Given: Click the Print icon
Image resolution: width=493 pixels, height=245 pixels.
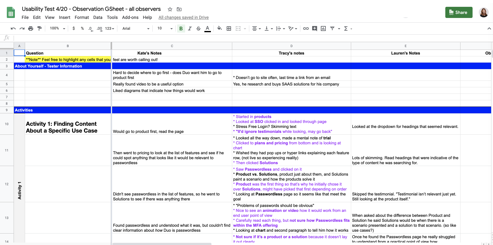Looking at the screenshot, I should click(31, 28).
